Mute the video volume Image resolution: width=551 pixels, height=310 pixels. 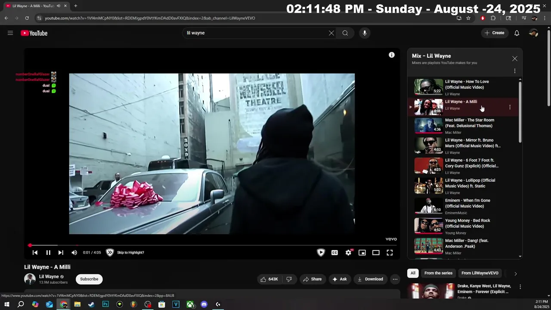pos(74,253)
